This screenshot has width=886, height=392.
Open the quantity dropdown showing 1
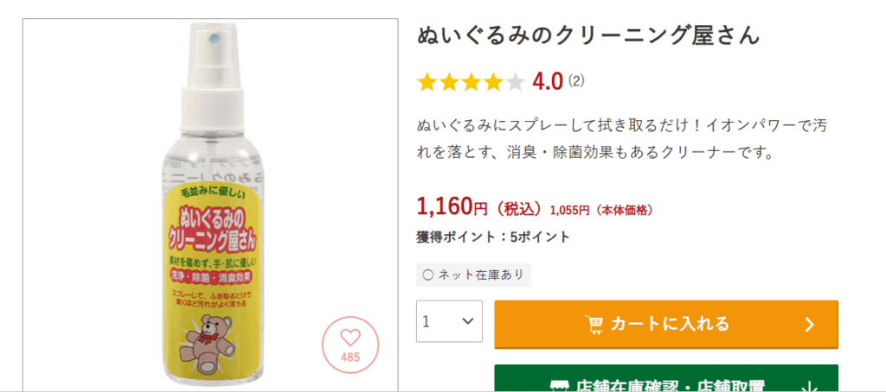pos(449,321)
